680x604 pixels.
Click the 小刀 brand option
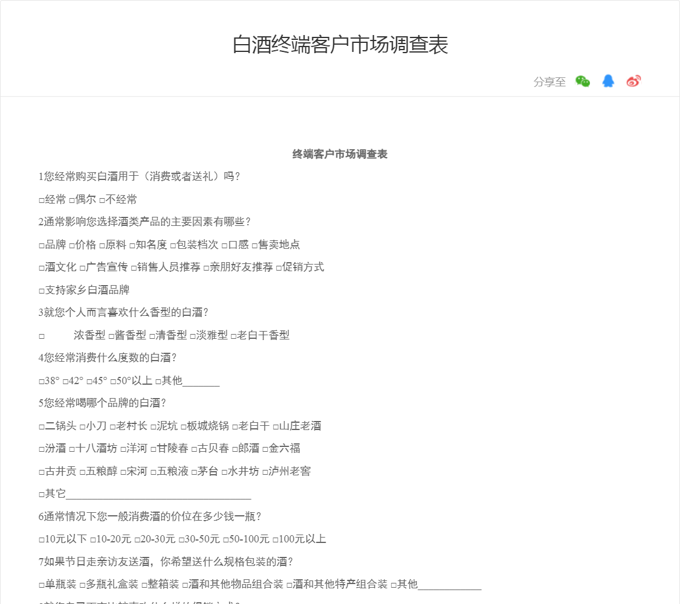point(93,425)
